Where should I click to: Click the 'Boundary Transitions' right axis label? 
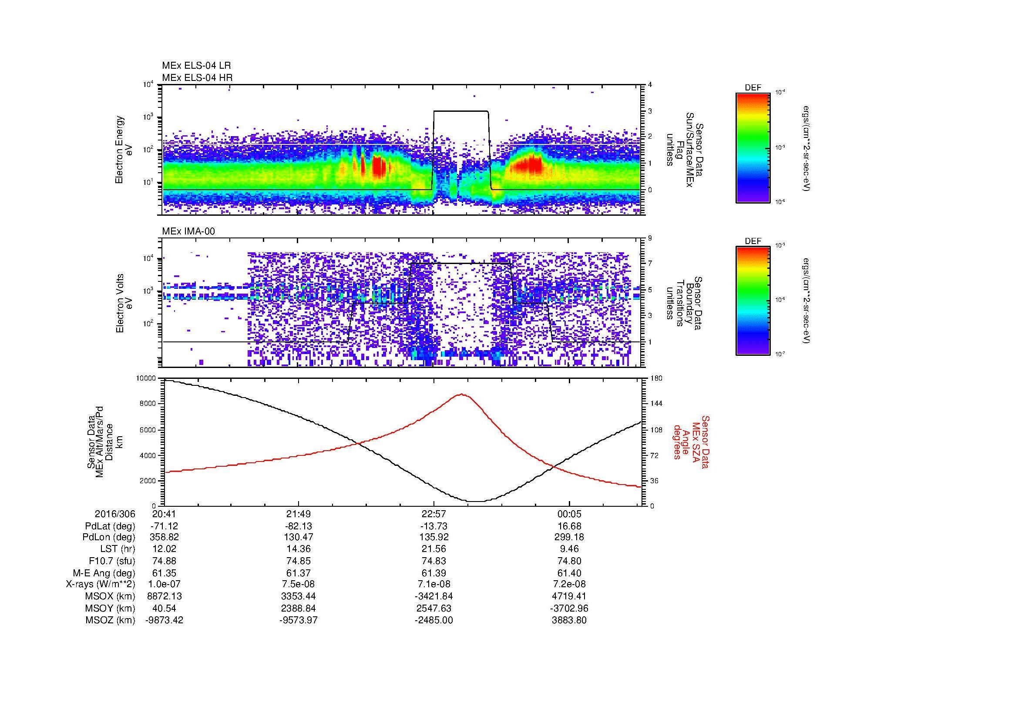tap(684, 304)
